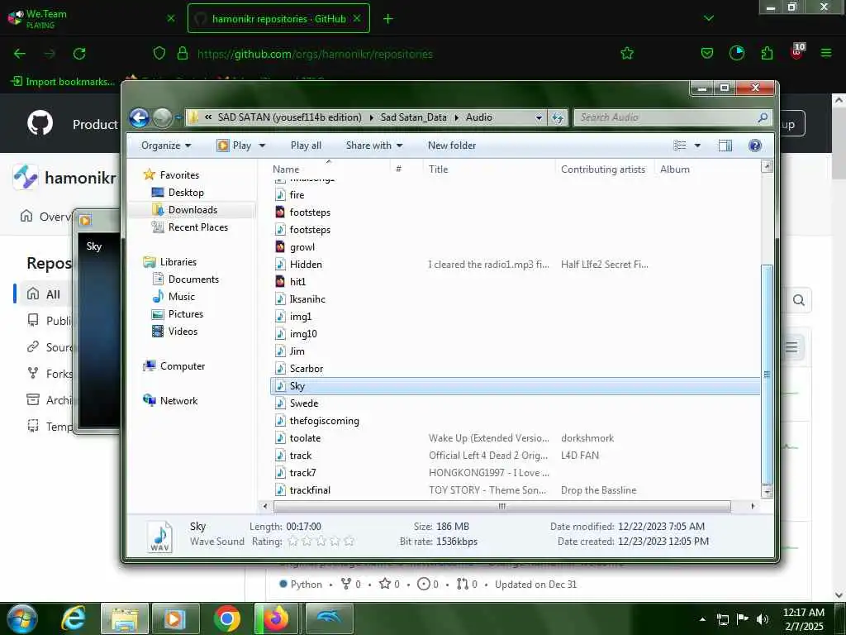Rate Sky one star in details pane
846x635 pixels.
point(293,541)
